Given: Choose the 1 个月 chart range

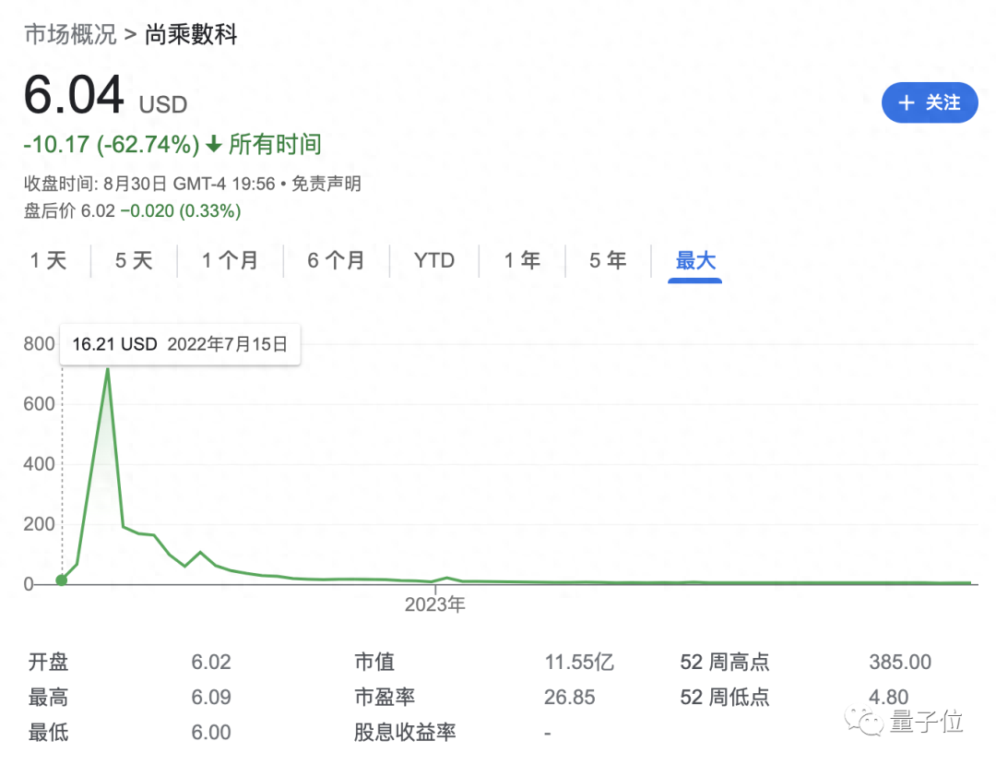Looking at the screenshot, I should (230, 261).
